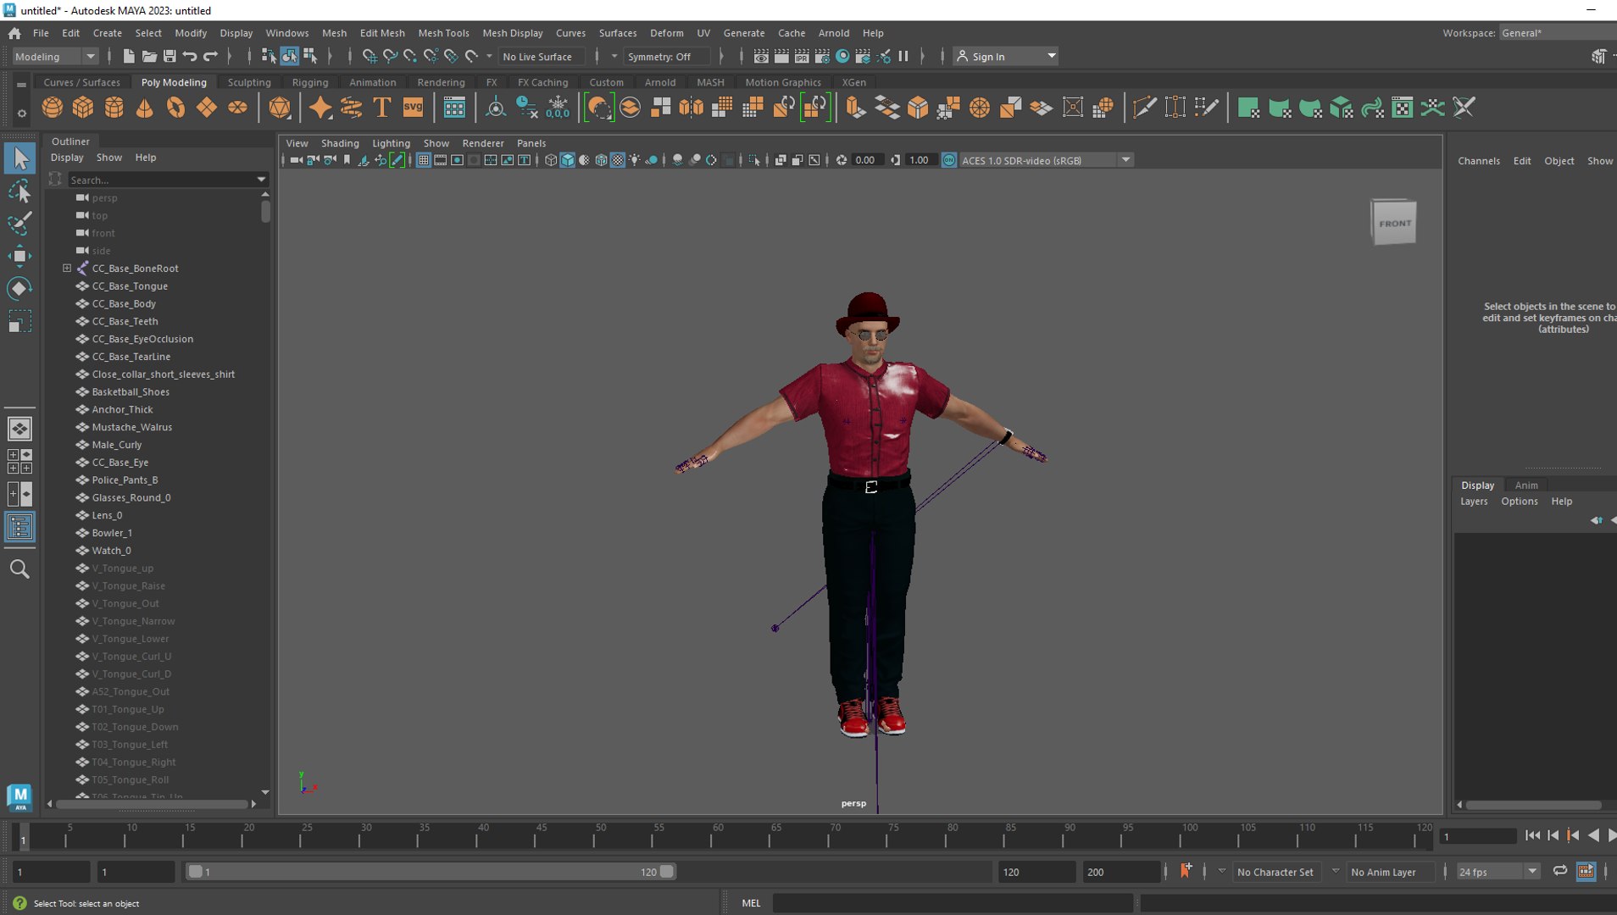Screen dimensions: 1617x915
Task: Open the Sign In dropdown
Action: point(1006,56)
